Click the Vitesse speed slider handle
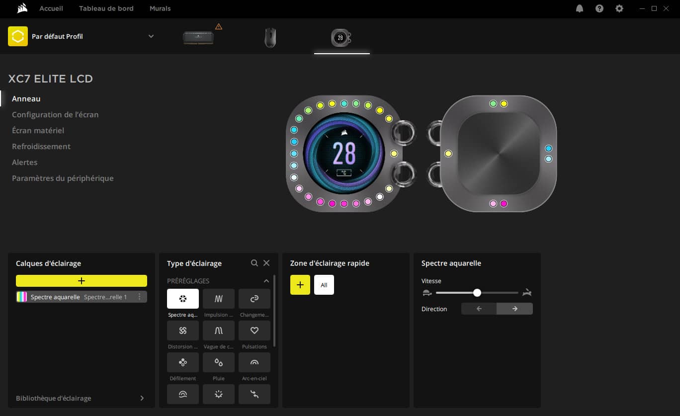 pos(477,293)
